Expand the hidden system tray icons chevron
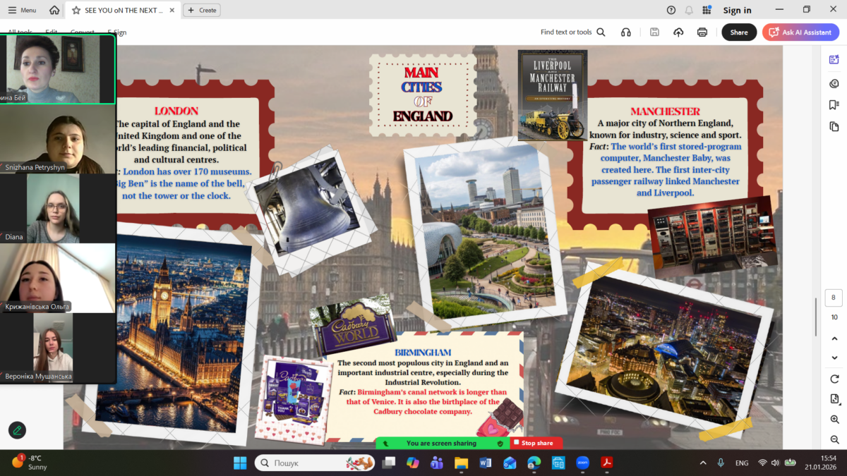The image size is (847, 476). pos(702,463)
